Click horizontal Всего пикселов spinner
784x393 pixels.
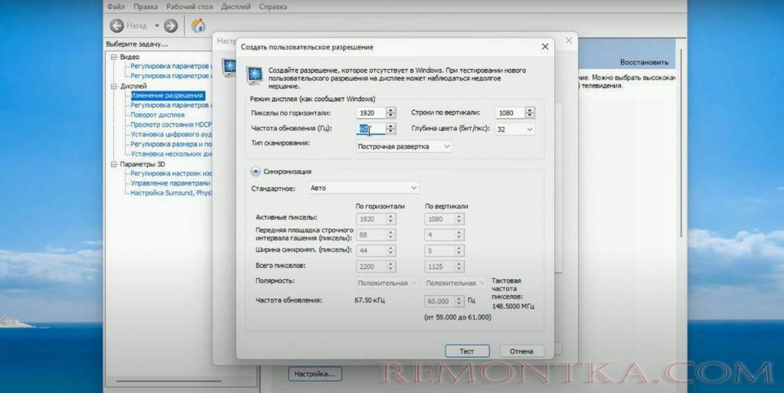click(391, 267)
